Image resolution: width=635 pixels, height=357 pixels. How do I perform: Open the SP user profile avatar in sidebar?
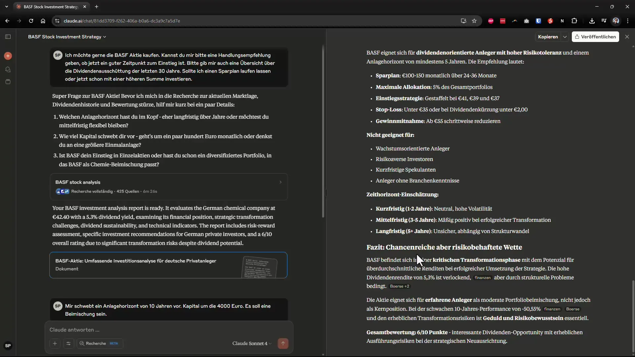pyautogui.click(x=8, y=346)
